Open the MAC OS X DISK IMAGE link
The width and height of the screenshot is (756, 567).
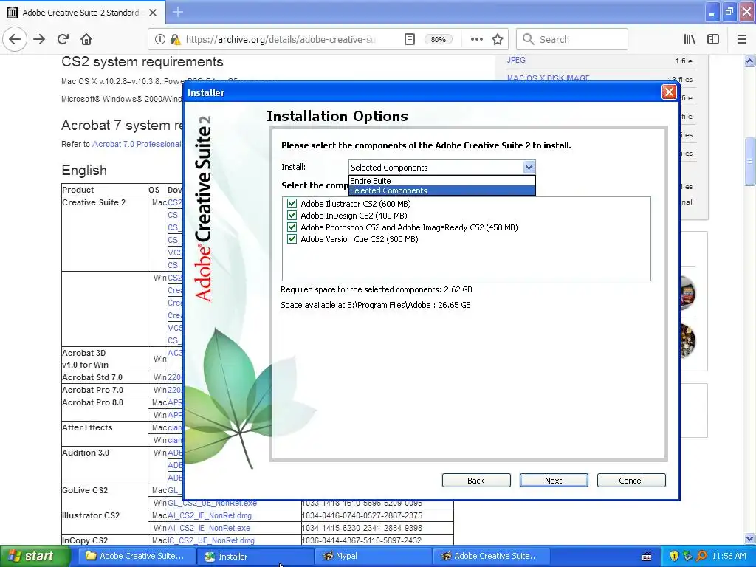[549, 78]
